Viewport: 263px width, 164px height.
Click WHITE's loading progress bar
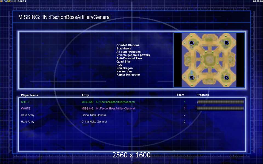(x=220, y=109)
